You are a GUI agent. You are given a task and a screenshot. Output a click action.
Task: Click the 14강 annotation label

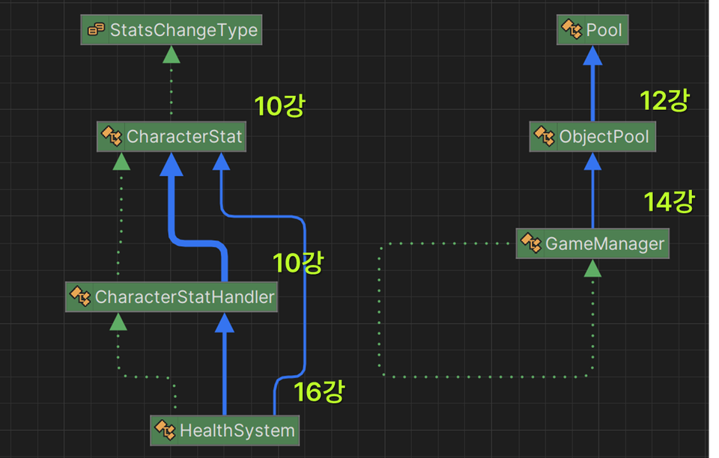(669, 201)
